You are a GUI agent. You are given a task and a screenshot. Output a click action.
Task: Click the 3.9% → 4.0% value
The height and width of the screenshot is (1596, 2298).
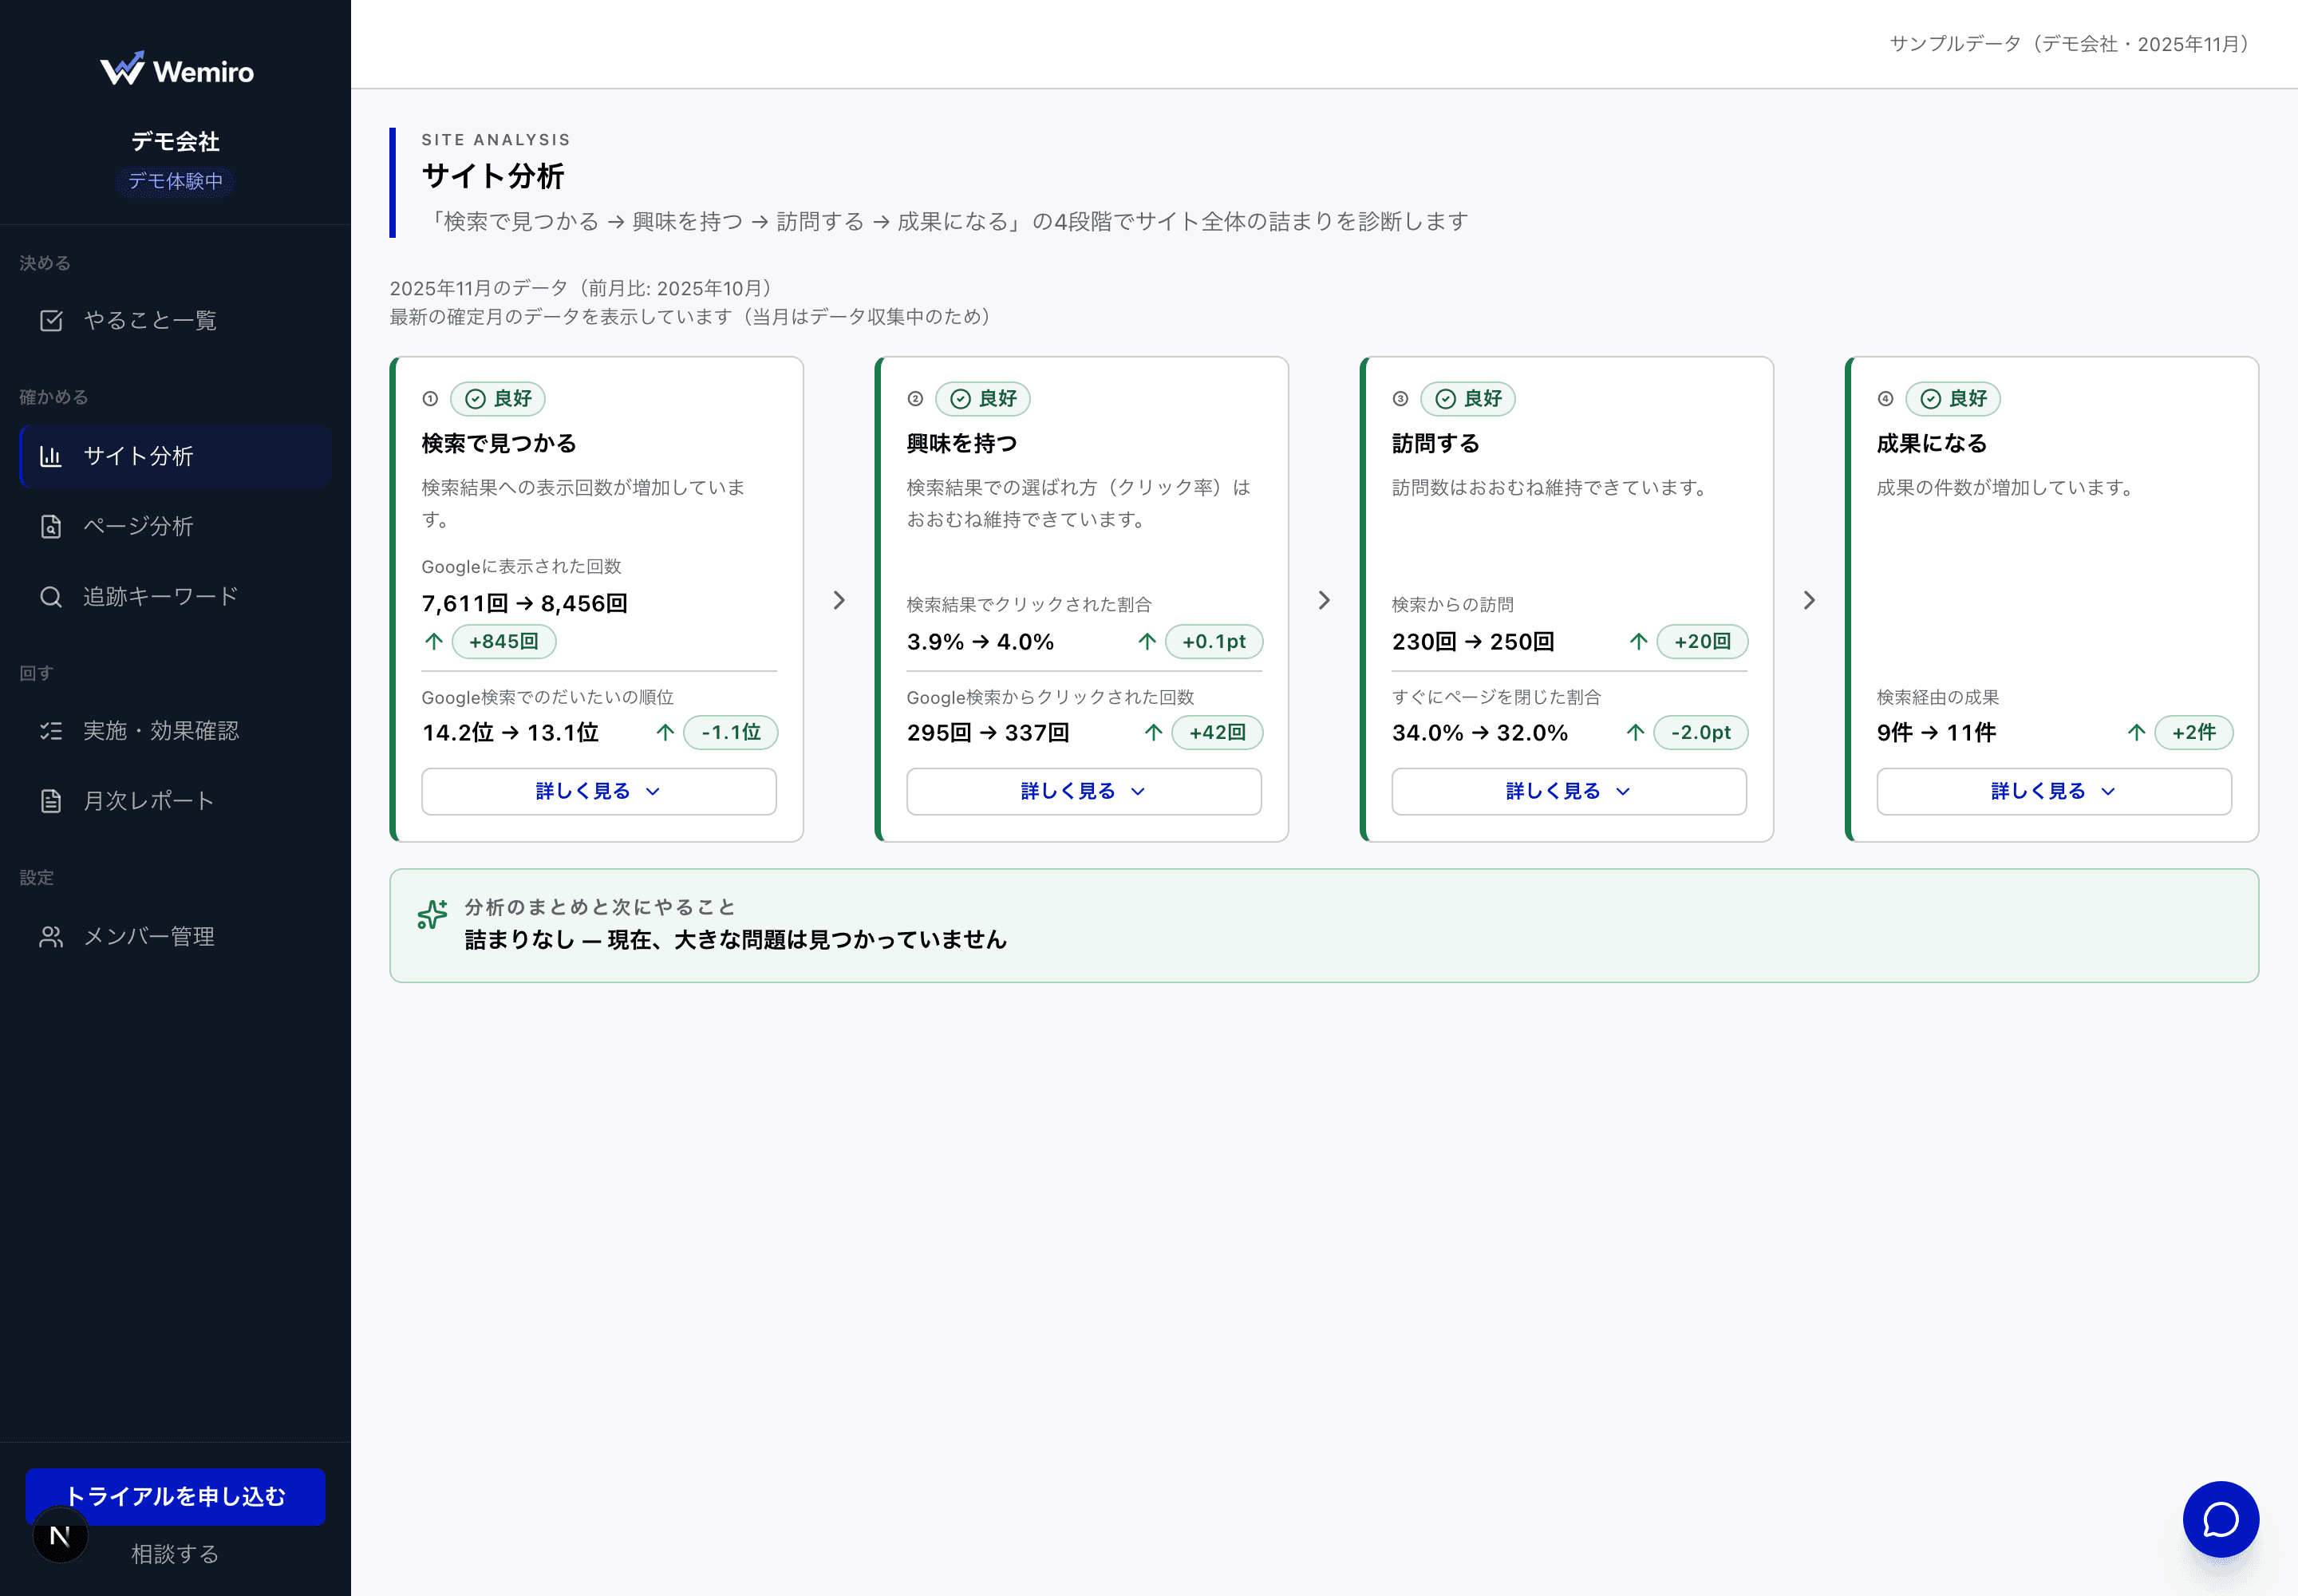pos(980,642)
